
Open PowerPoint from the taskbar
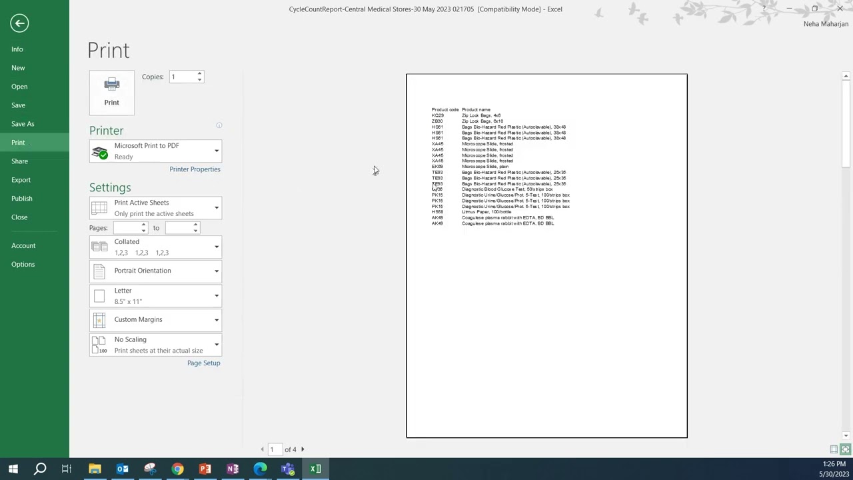click(x=205, y=469)
